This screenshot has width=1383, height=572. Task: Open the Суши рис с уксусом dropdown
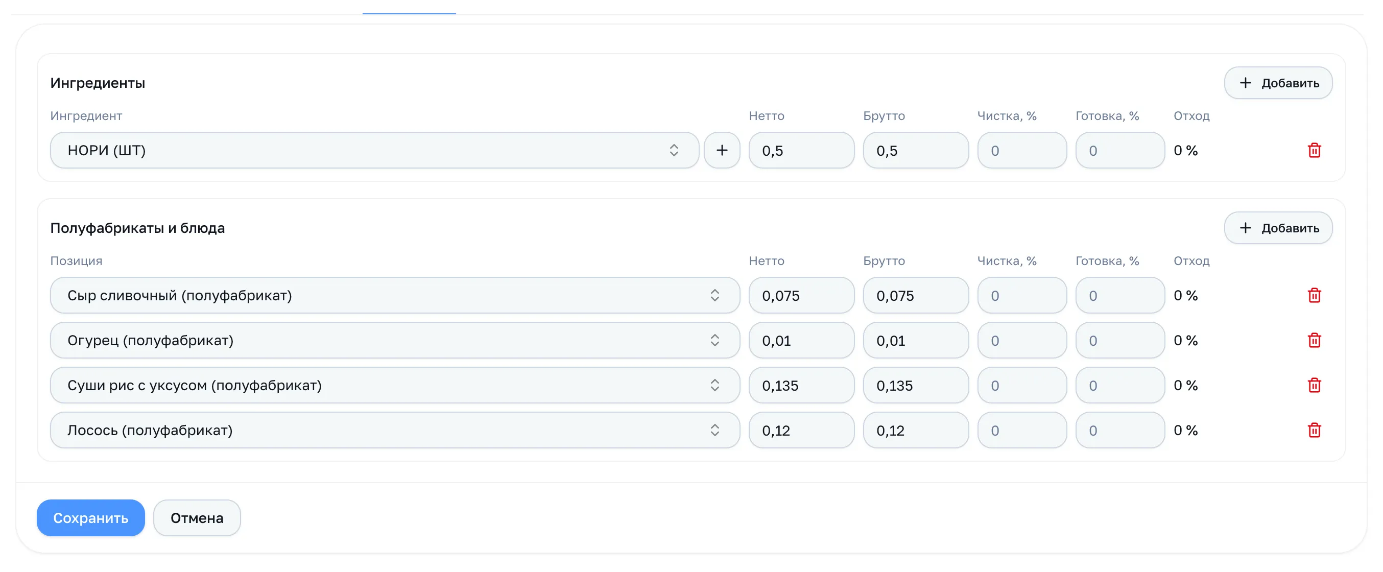[395, 385]
